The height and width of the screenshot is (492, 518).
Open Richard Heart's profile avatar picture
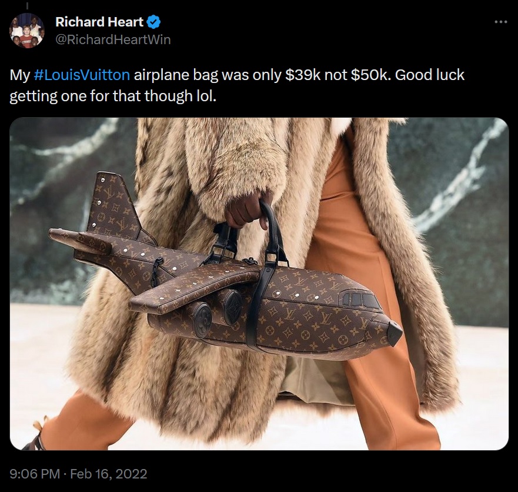click(x=27, y=31)
